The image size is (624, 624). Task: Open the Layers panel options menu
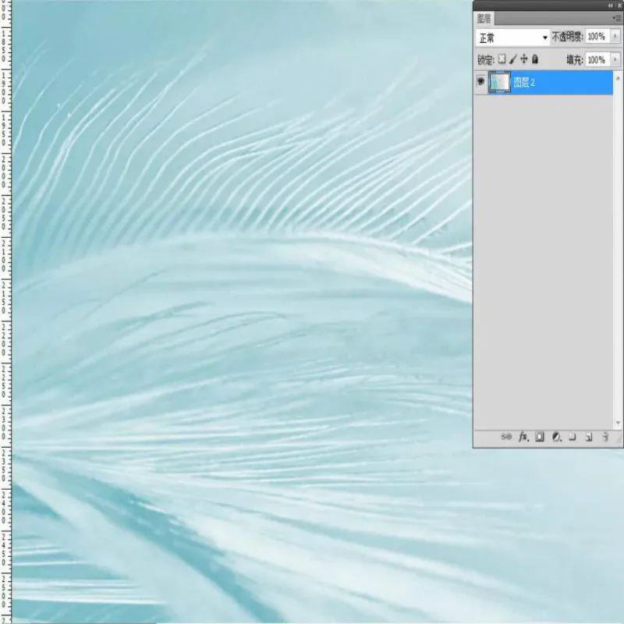[616, 18]
